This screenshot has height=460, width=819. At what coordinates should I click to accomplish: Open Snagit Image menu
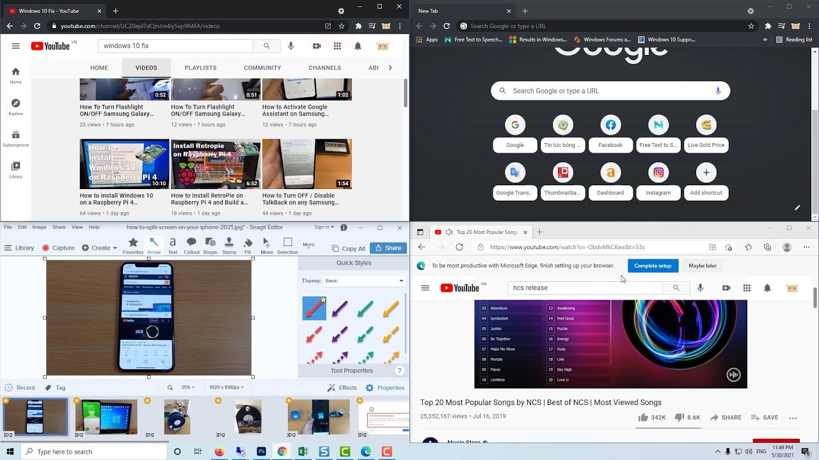[x=39, y=227]
